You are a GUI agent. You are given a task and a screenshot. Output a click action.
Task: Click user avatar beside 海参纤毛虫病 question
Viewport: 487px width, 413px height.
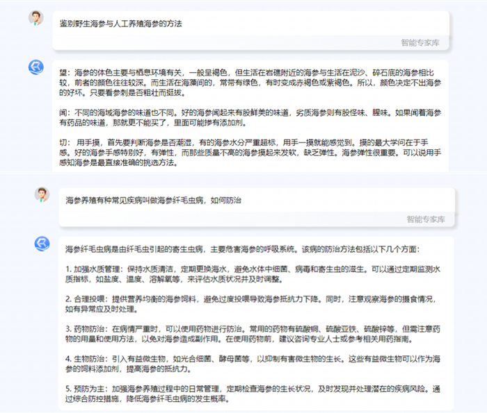point(42,194)
